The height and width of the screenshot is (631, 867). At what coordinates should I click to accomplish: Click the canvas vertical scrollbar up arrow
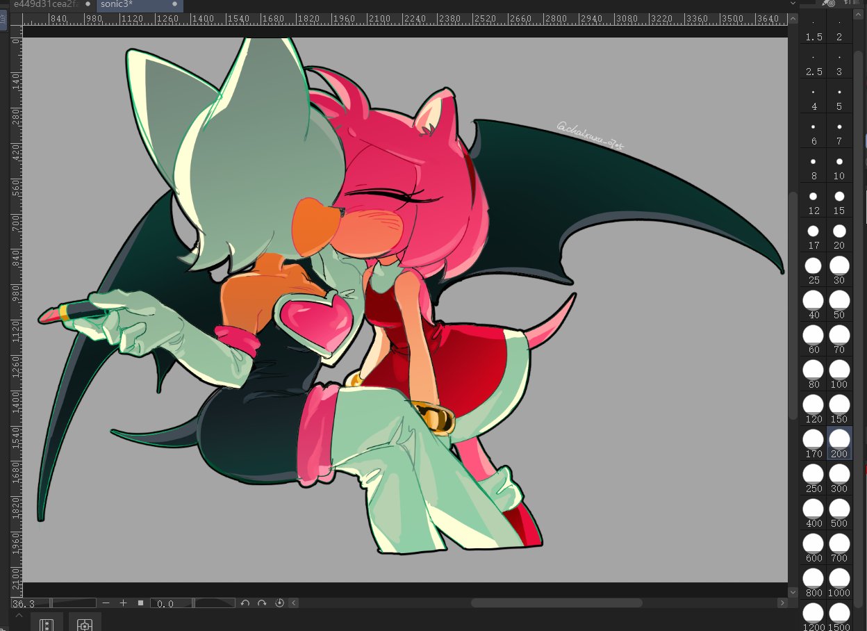click(793, 19)
